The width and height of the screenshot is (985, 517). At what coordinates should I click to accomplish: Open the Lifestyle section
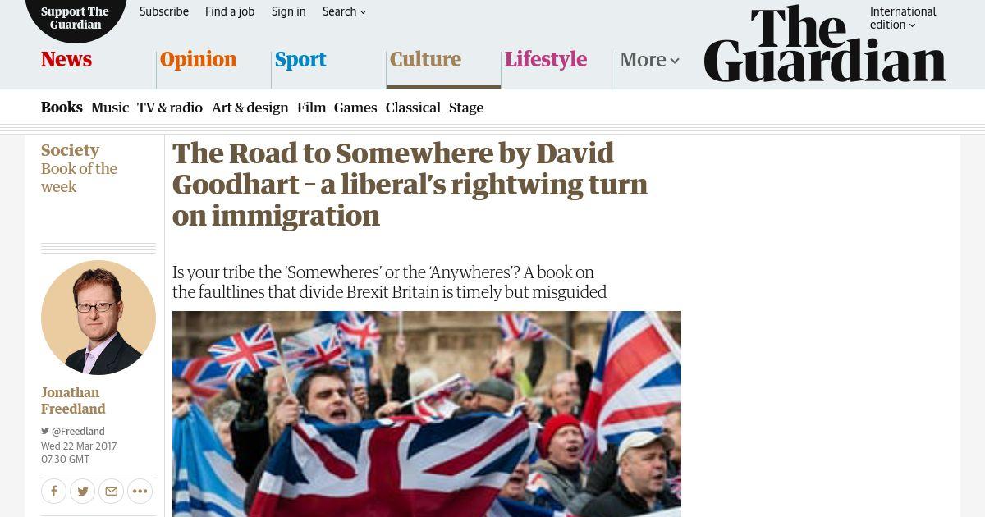[x=546, y=59]
